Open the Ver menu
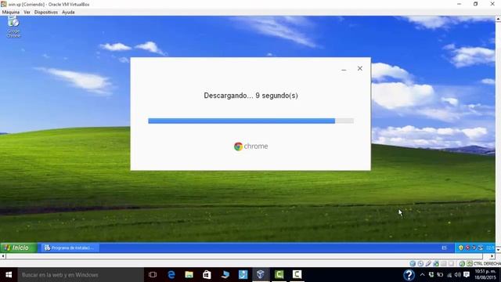Screen dimensions: 501x282 click(27, 13)
